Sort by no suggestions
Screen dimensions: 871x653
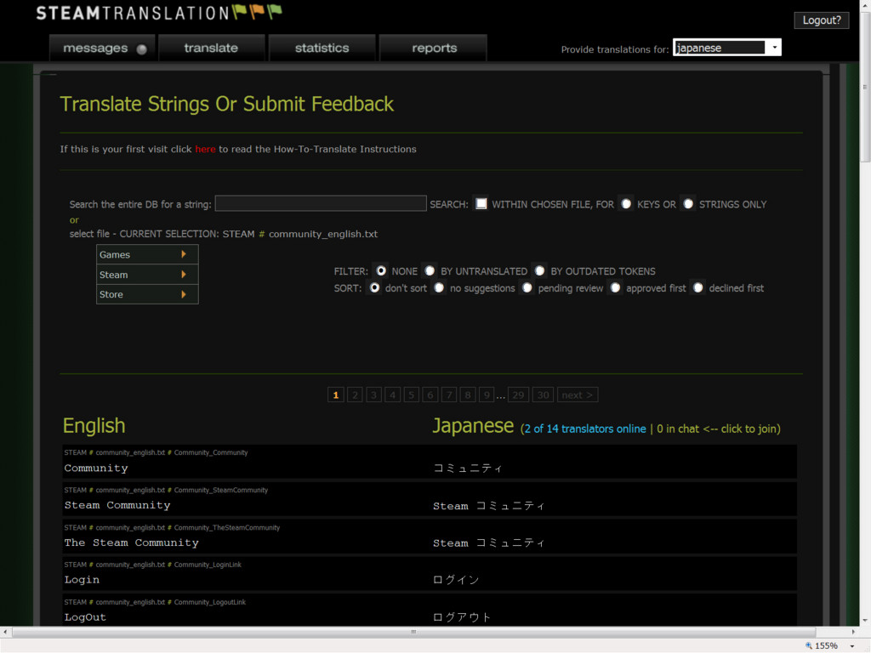coord(439,287)
